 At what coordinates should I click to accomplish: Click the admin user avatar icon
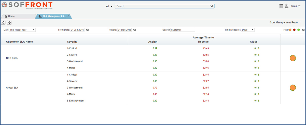pyautogui.click(x=287, y=6)
